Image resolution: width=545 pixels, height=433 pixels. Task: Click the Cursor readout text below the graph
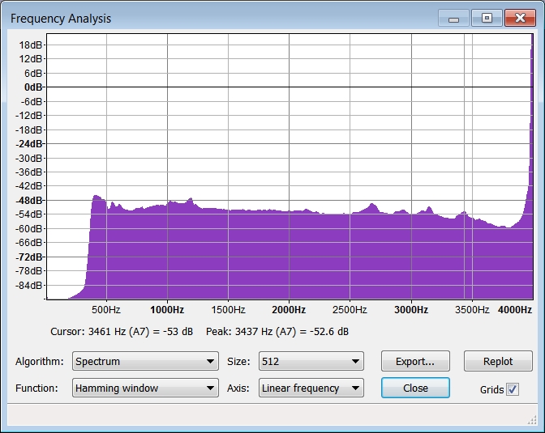click(x=122, y=332)
